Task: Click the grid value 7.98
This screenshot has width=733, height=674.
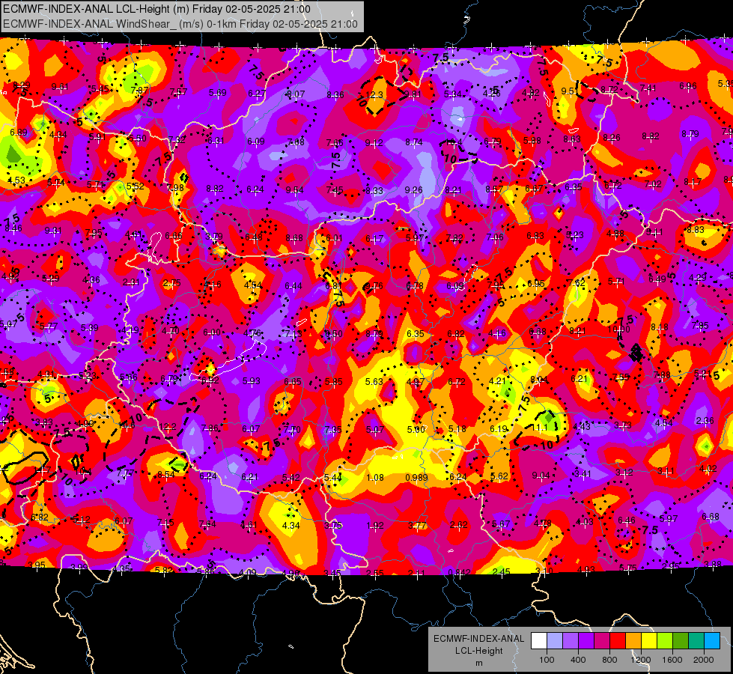Action: coord(175,187)
